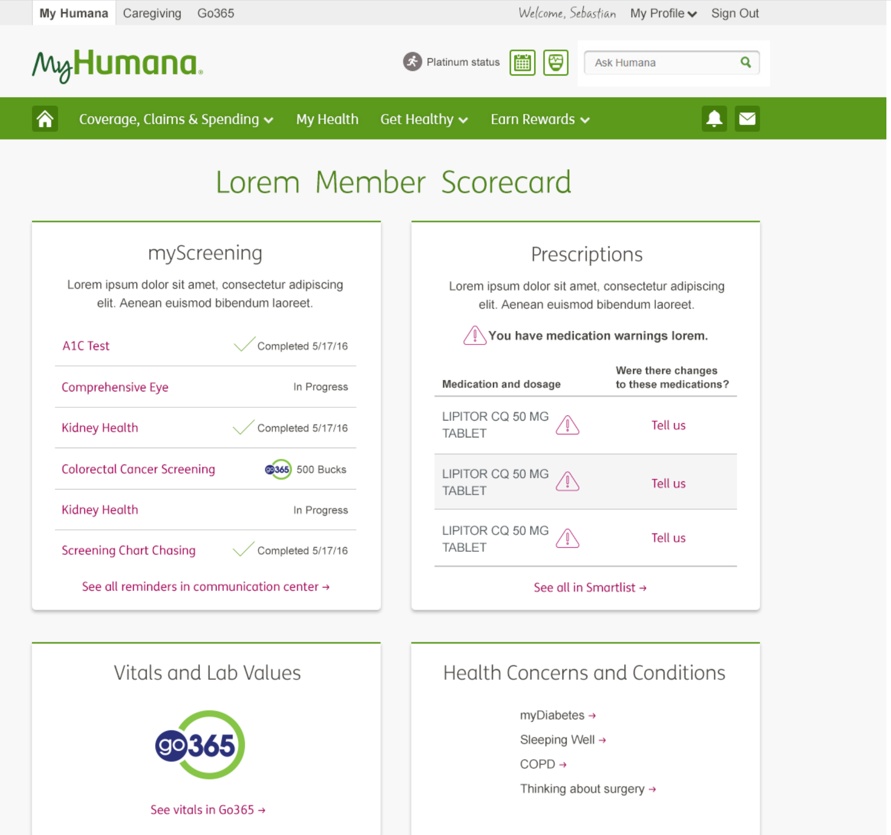
Task: Click the Lorem Member Scorecard heading
Action: click(393, 182)
